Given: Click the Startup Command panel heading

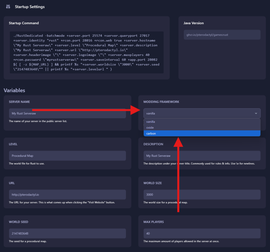Looking at the screenshot, I should pyautogui.click(x=24, y=23).
